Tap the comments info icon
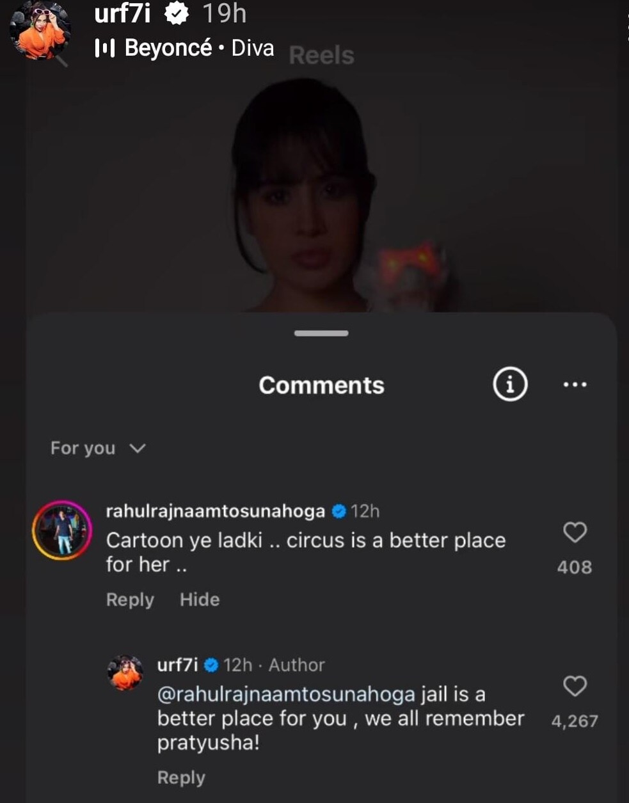 click(x=510, y=385)
